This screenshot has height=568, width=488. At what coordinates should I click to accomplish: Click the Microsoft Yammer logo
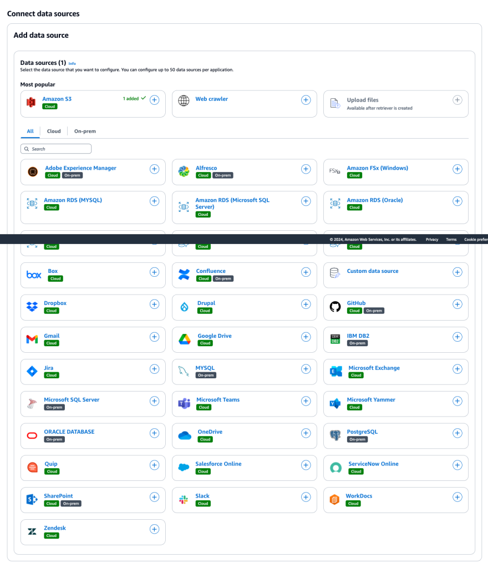coord(335,403)
